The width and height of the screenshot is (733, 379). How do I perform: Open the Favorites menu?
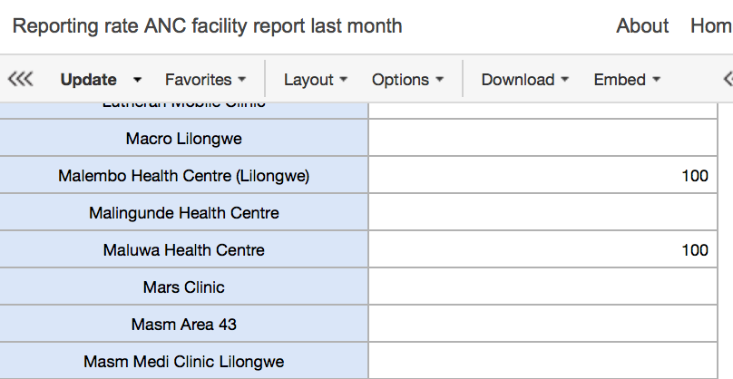[x=205, y=80]
